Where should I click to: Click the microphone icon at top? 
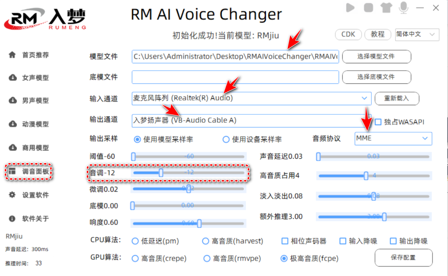(403, 7)
